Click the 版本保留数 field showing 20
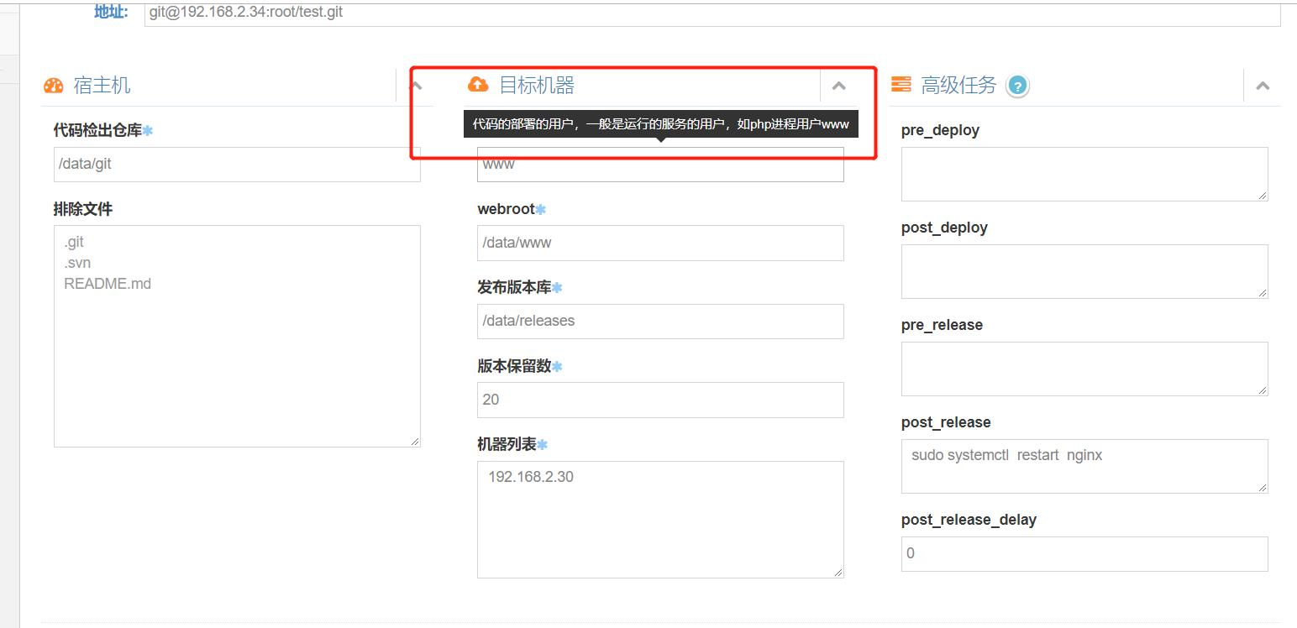This screenshot has width=1297, height=628. pyautogui.click(x=659, y=400)
